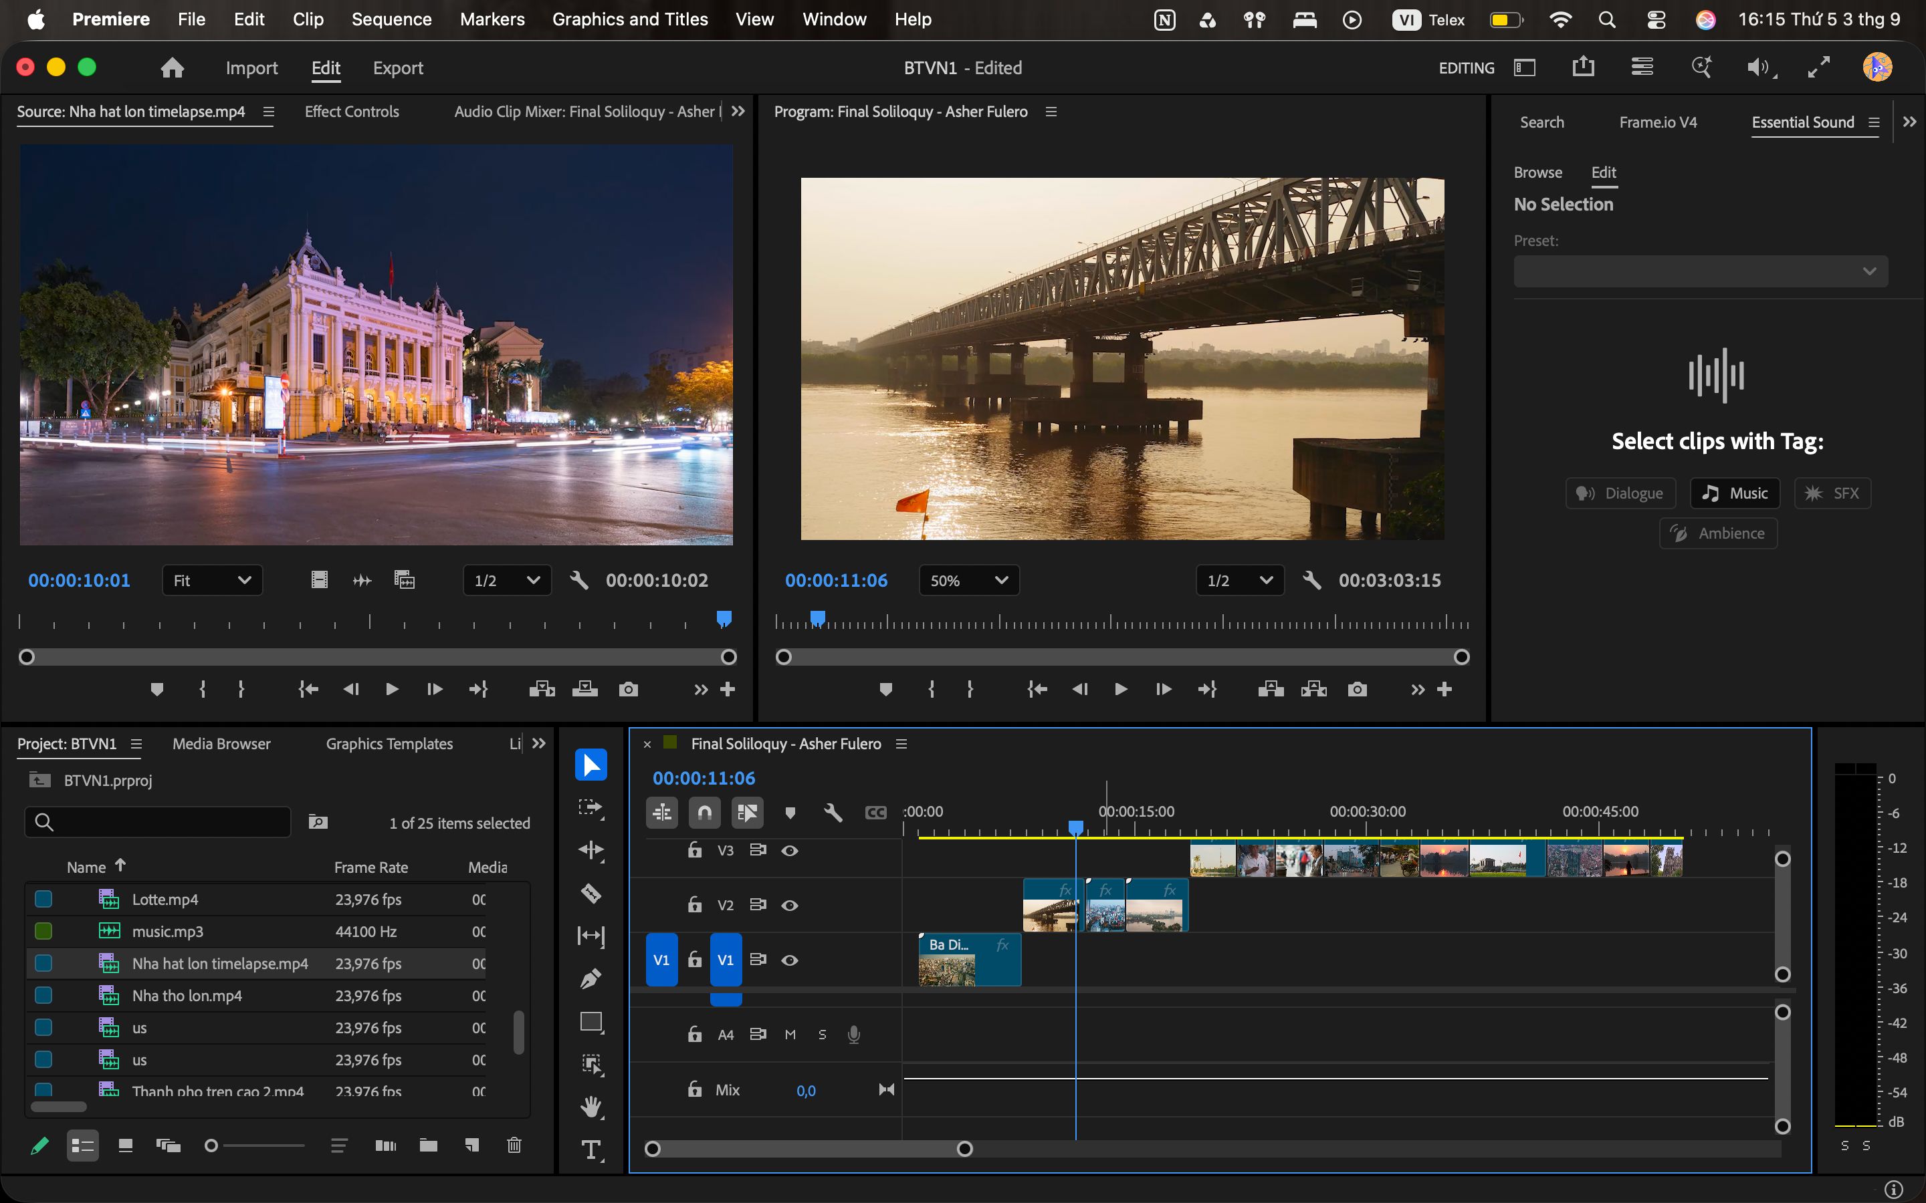The image size is (1926, 1203).
Task: Open Source monitor 1/2 resolution dropdown
Action: point(507,580)
